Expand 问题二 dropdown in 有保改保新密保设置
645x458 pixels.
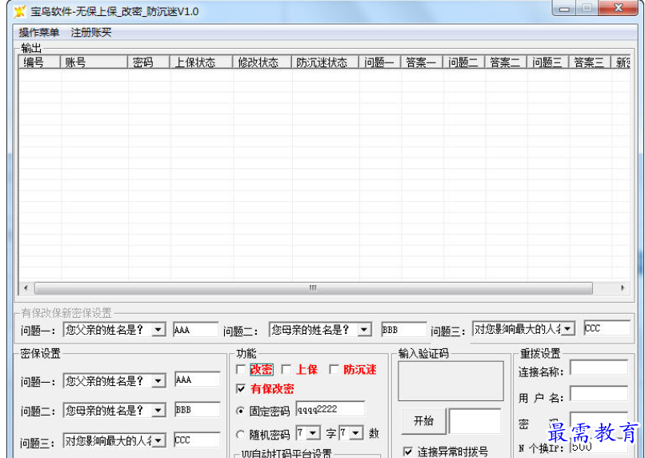(364, 330)
